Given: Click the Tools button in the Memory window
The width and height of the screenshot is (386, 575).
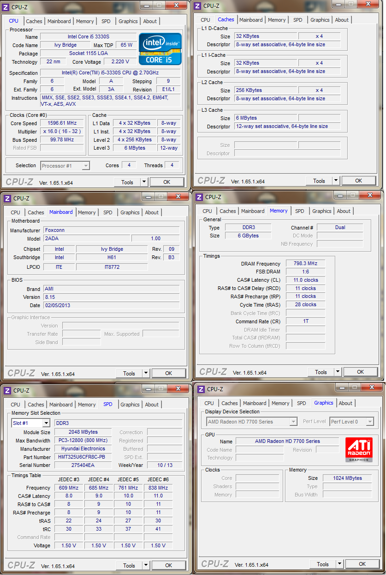Looking at the screenshot, I should click(x=321, y=372).
